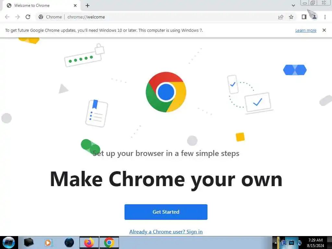
Task: Click the taskbar clock showing 7:29 AM
Action: [315, 243]
